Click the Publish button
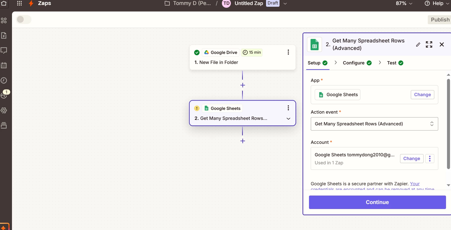 (440, 20)
